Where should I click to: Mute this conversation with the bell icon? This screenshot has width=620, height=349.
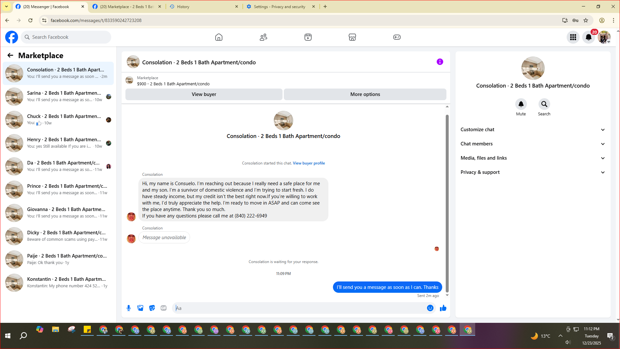click(x=521, y=104)
